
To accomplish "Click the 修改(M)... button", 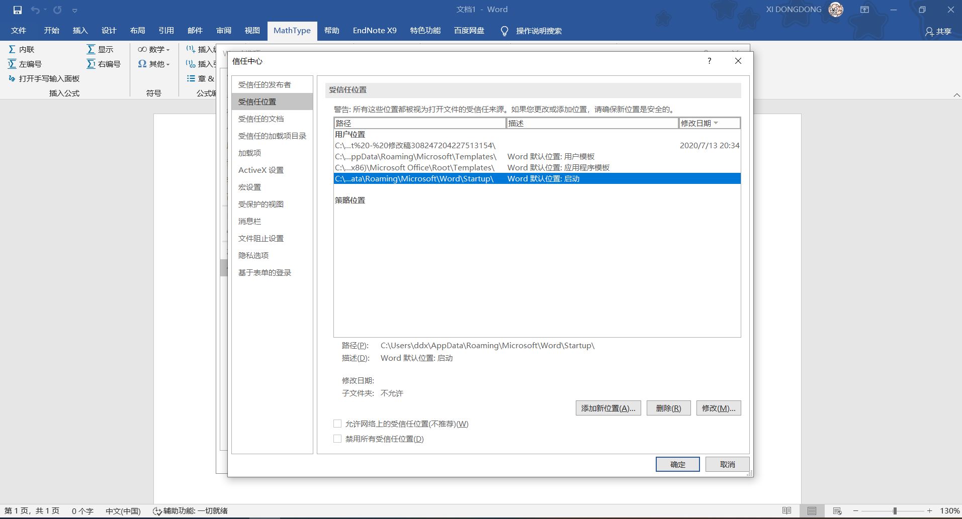I will click(x=719, y=408).
